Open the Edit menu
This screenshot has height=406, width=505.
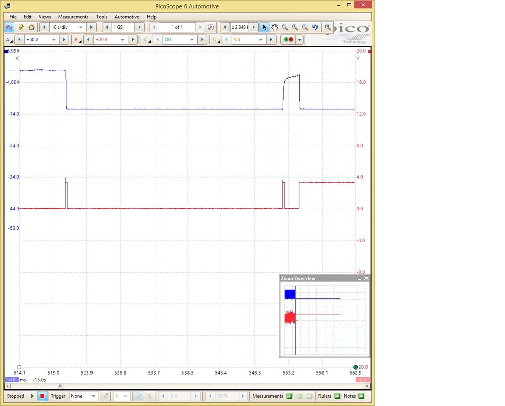pos(28,17)
